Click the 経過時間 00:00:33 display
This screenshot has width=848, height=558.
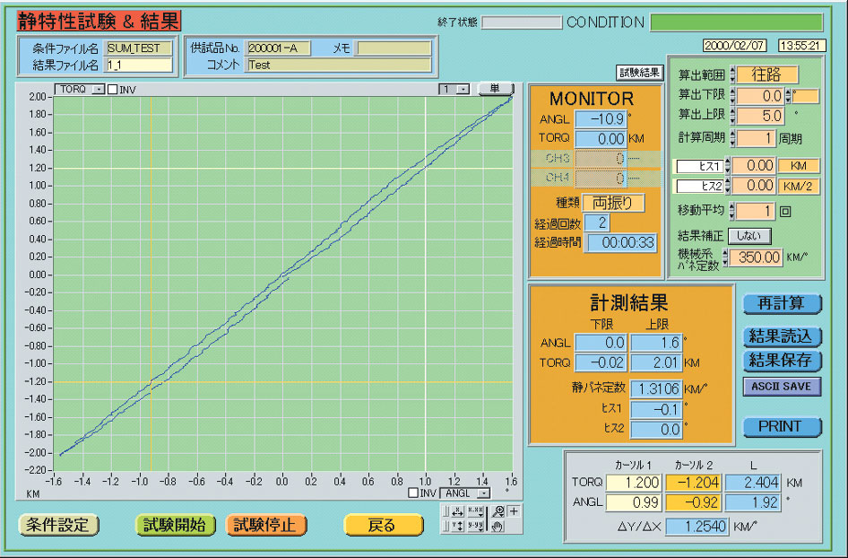622,242
